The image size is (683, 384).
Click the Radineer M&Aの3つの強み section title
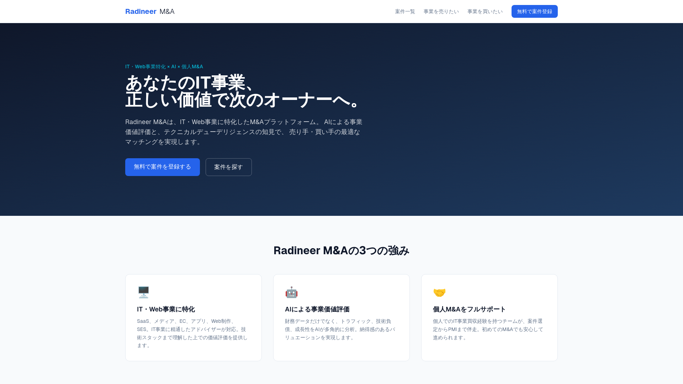point(341,251)
